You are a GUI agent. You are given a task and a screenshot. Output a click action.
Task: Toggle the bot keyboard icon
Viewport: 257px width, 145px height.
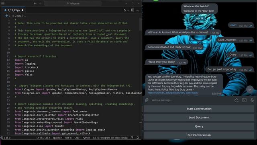click(x=244, y=100)
